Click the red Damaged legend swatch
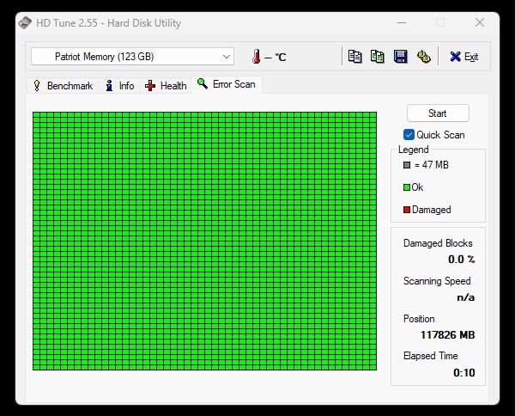This screenshot has width=515, height=416. [x=407, y=210]
